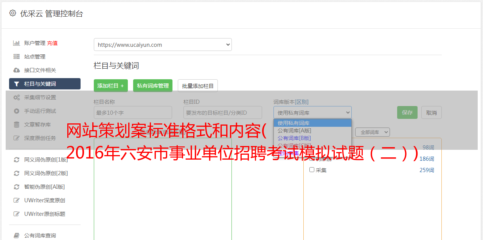483x240 pixels.
Task: Choose 公有词库[A版] in the open list
Action: pos(312,131)
